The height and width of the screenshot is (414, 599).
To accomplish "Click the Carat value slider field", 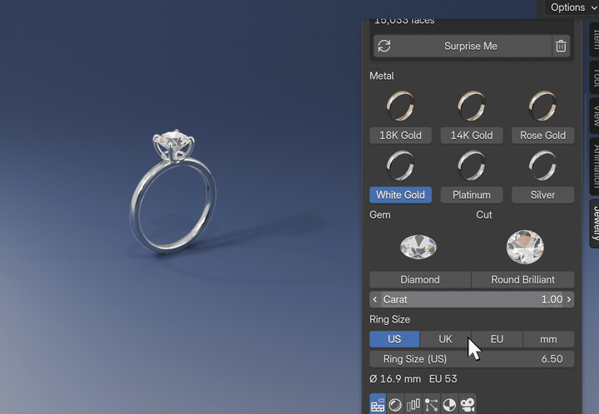I will coord(472,299).
